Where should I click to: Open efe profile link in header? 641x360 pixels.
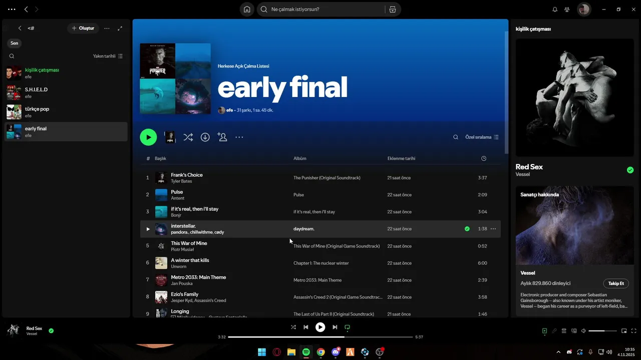click(229, 110)
